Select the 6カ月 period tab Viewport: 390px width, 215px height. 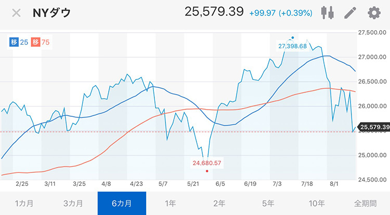(122, 204)
